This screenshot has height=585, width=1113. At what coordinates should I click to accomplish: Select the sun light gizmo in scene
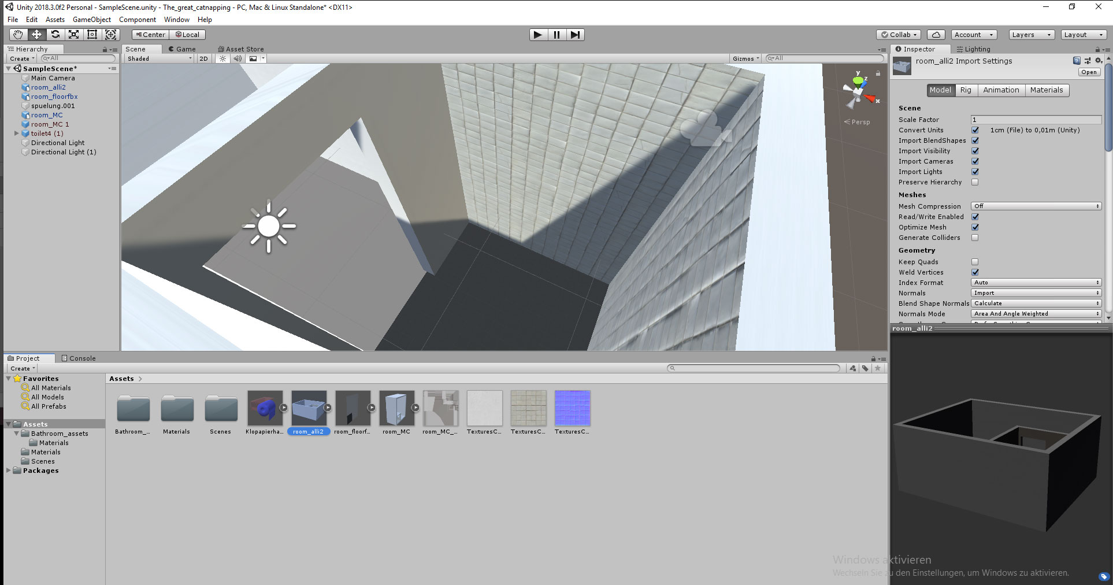click(269, 226)
